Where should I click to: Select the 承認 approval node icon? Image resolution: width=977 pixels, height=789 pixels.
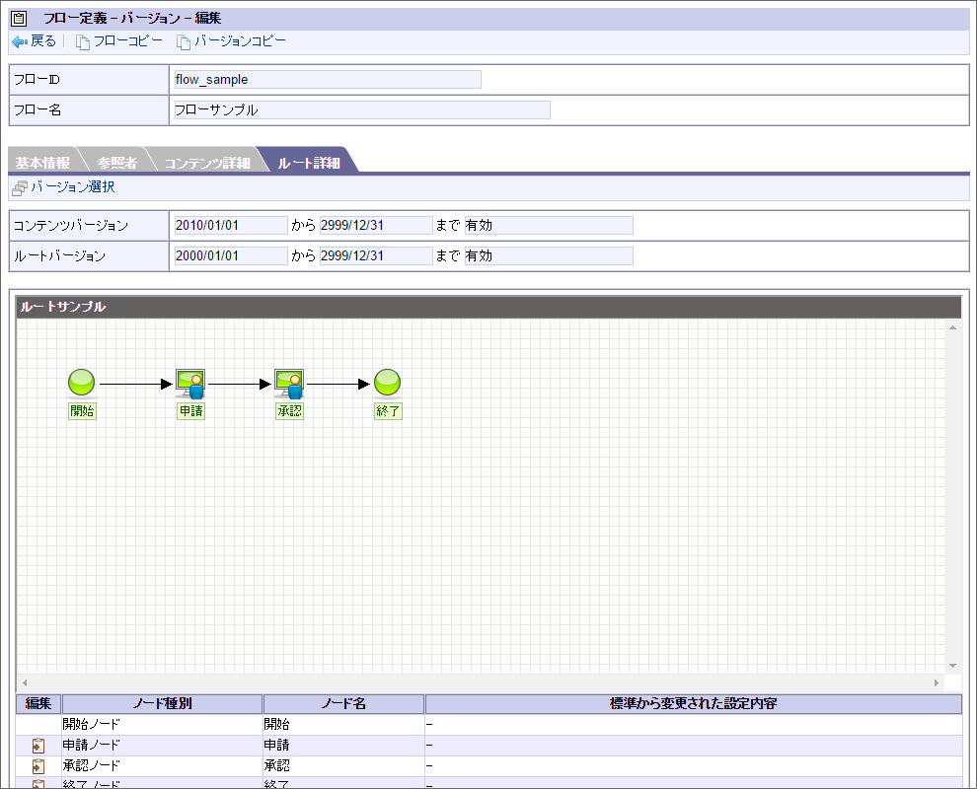(290, 384)
